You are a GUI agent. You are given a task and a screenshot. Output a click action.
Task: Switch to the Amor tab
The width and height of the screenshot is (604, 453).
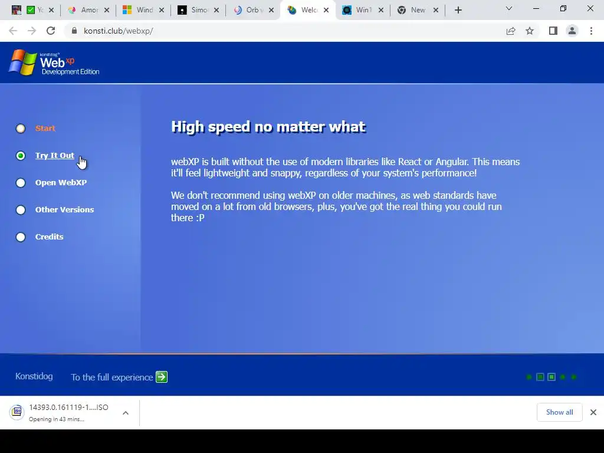click(x=88, y=10)
